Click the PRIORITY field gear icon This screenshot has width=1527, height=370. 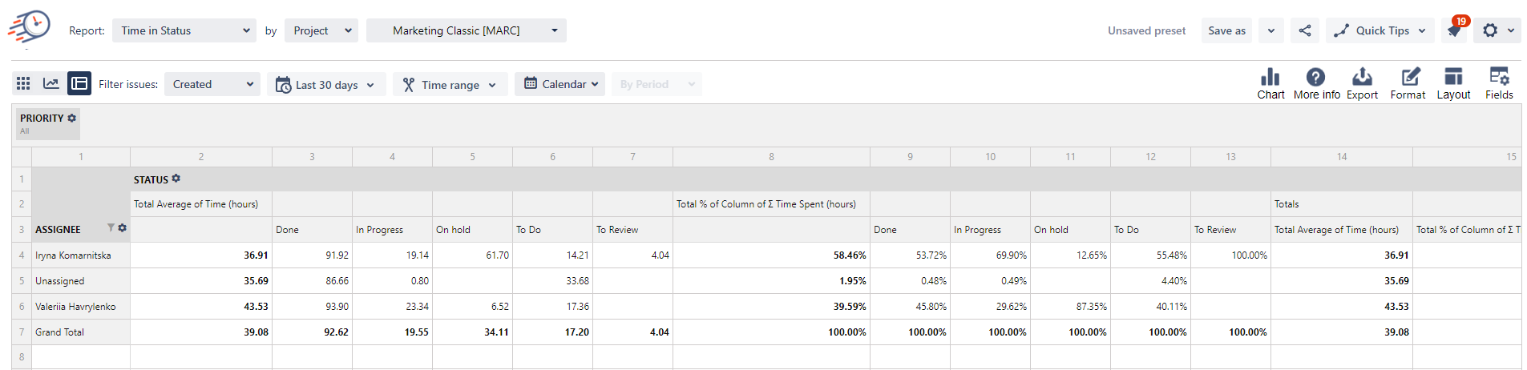pos(72,118)
